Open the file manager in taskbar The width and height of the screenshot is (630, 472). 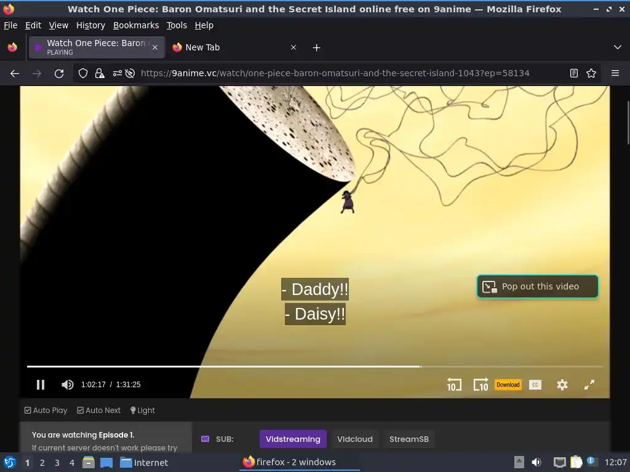point(89,462)
